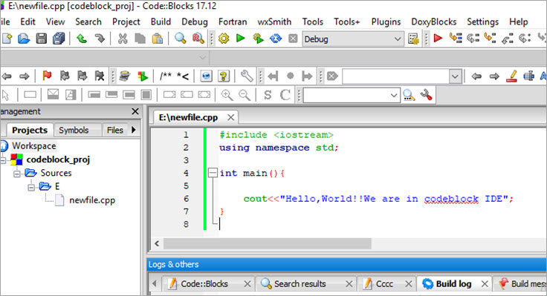The image size is (547, 296).
Task: Abort the build with gray X icon
Action: [x=293, y=39]
